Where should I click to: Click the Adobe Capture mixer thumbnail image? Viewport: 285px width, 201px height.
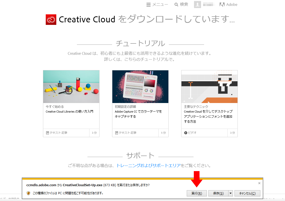point(140,87)
